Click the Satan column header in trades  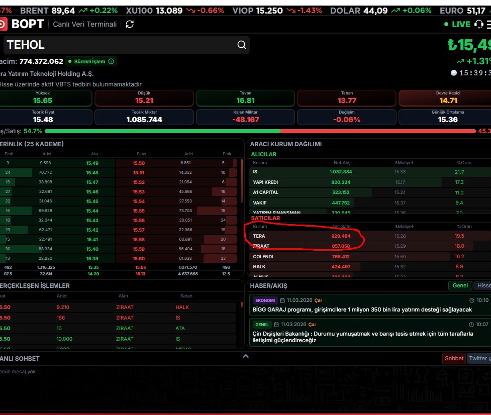pyautogui.click(x=186, y=296)
